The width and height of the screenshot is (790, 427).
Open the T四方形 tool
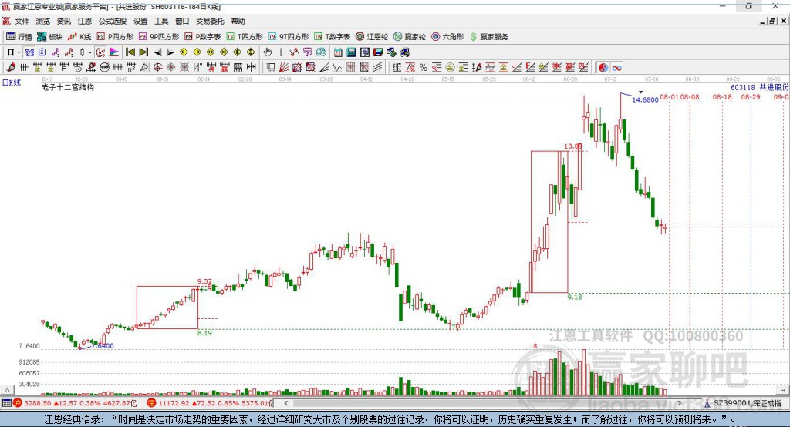(245, 37)
